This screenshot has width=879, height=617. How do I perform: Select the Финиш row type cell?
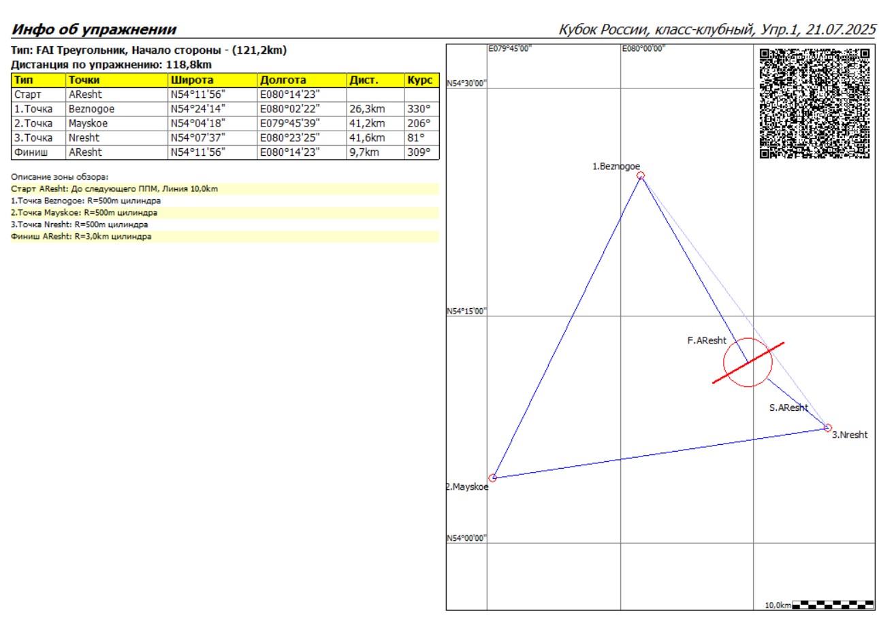click(38, 152)
